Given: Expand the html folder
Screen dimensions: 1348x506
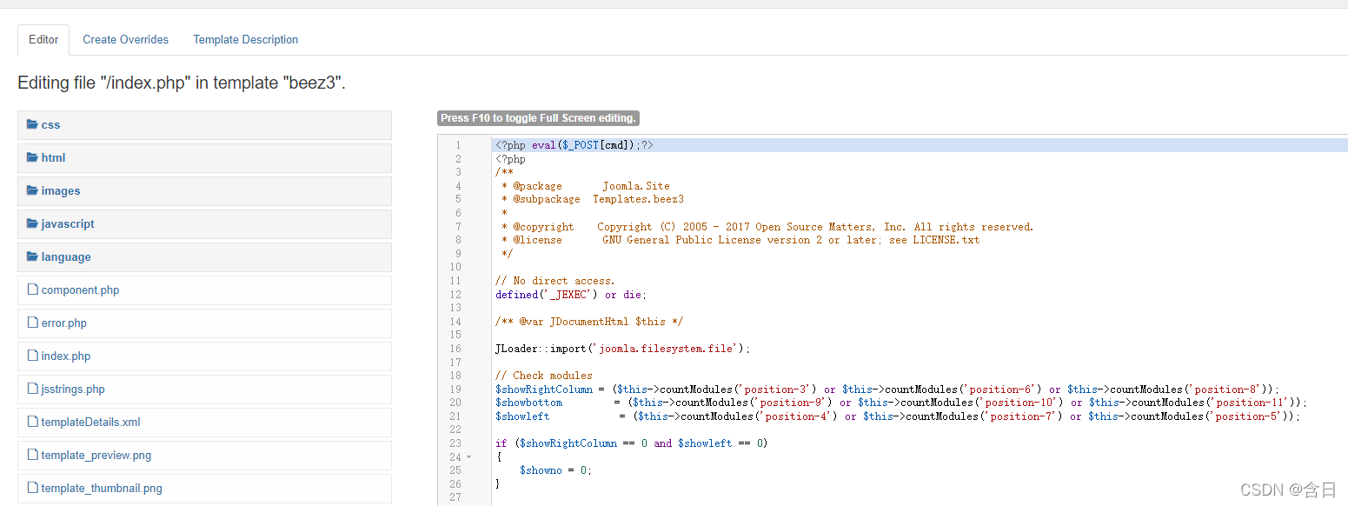Looking at the screenshot, I should coord(204,158).
